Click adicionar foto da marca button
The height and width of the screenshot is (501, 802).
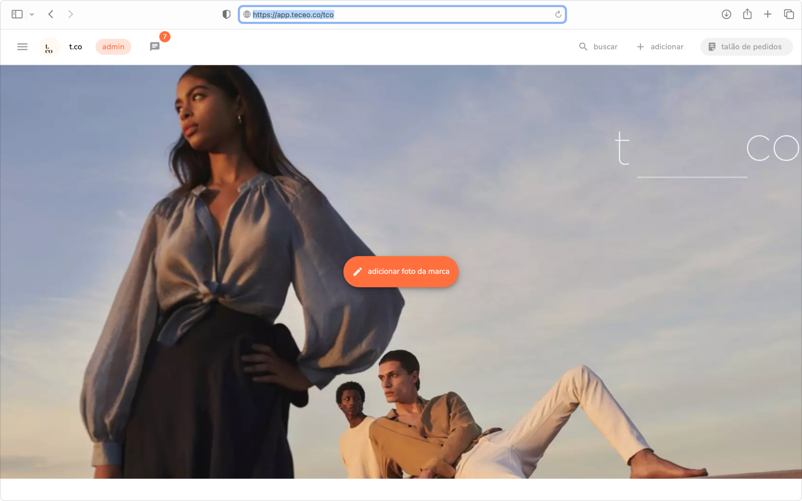(401, 271)
